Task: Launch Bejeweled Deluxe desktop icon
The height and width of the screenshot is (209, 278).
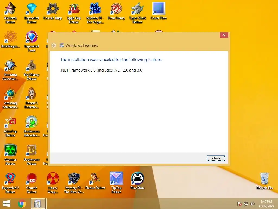Action: coord(31,13)
